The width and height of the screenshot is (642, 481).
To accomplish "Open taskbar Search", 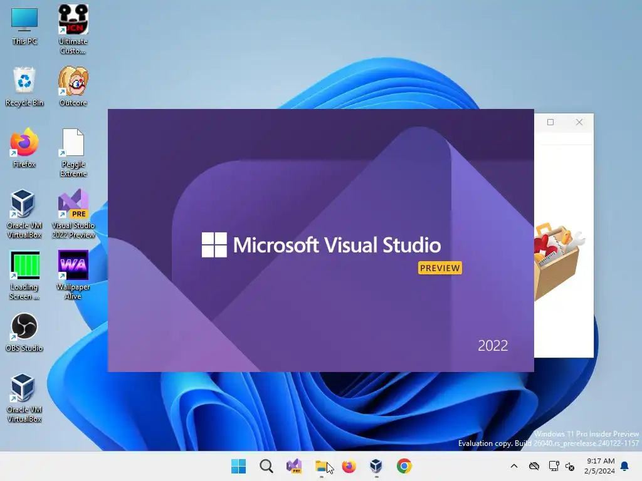I will (x=266, y=466).
